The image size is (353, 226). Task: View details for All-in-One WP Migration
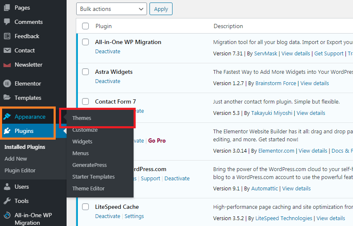pos(296,53)
